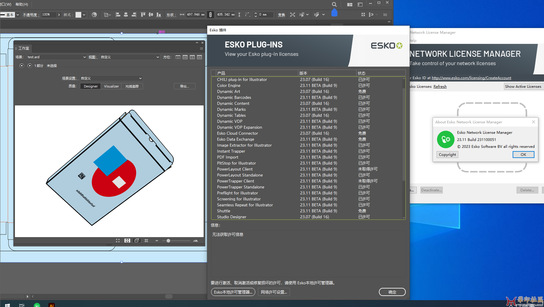The width and height of the screenshot is (544, 307).
Task: Click 网络许可设置... button
Action: coord(274,292)
